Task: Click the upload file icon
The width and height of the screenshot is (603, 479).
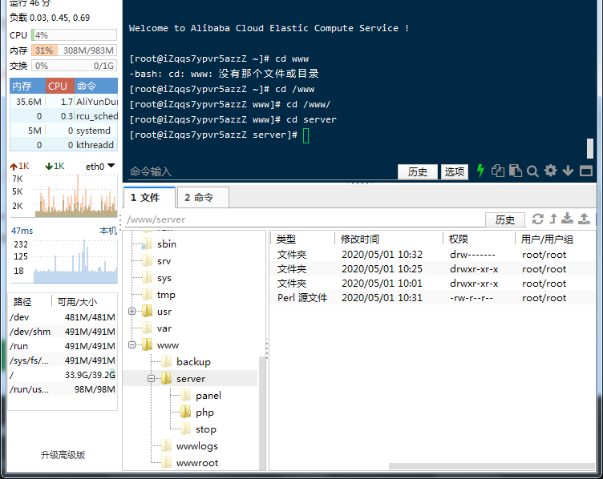Action: point(584,219)
